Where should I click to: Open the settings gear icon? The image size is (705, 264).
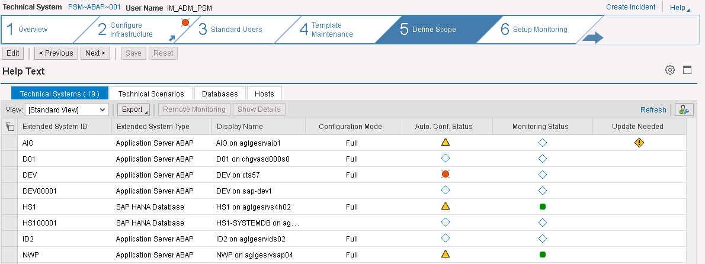coord(670,70)
